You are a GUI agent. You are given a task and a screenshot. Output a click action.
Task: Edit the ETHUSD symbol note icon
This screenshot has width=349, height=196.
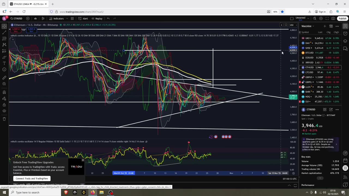331,109
